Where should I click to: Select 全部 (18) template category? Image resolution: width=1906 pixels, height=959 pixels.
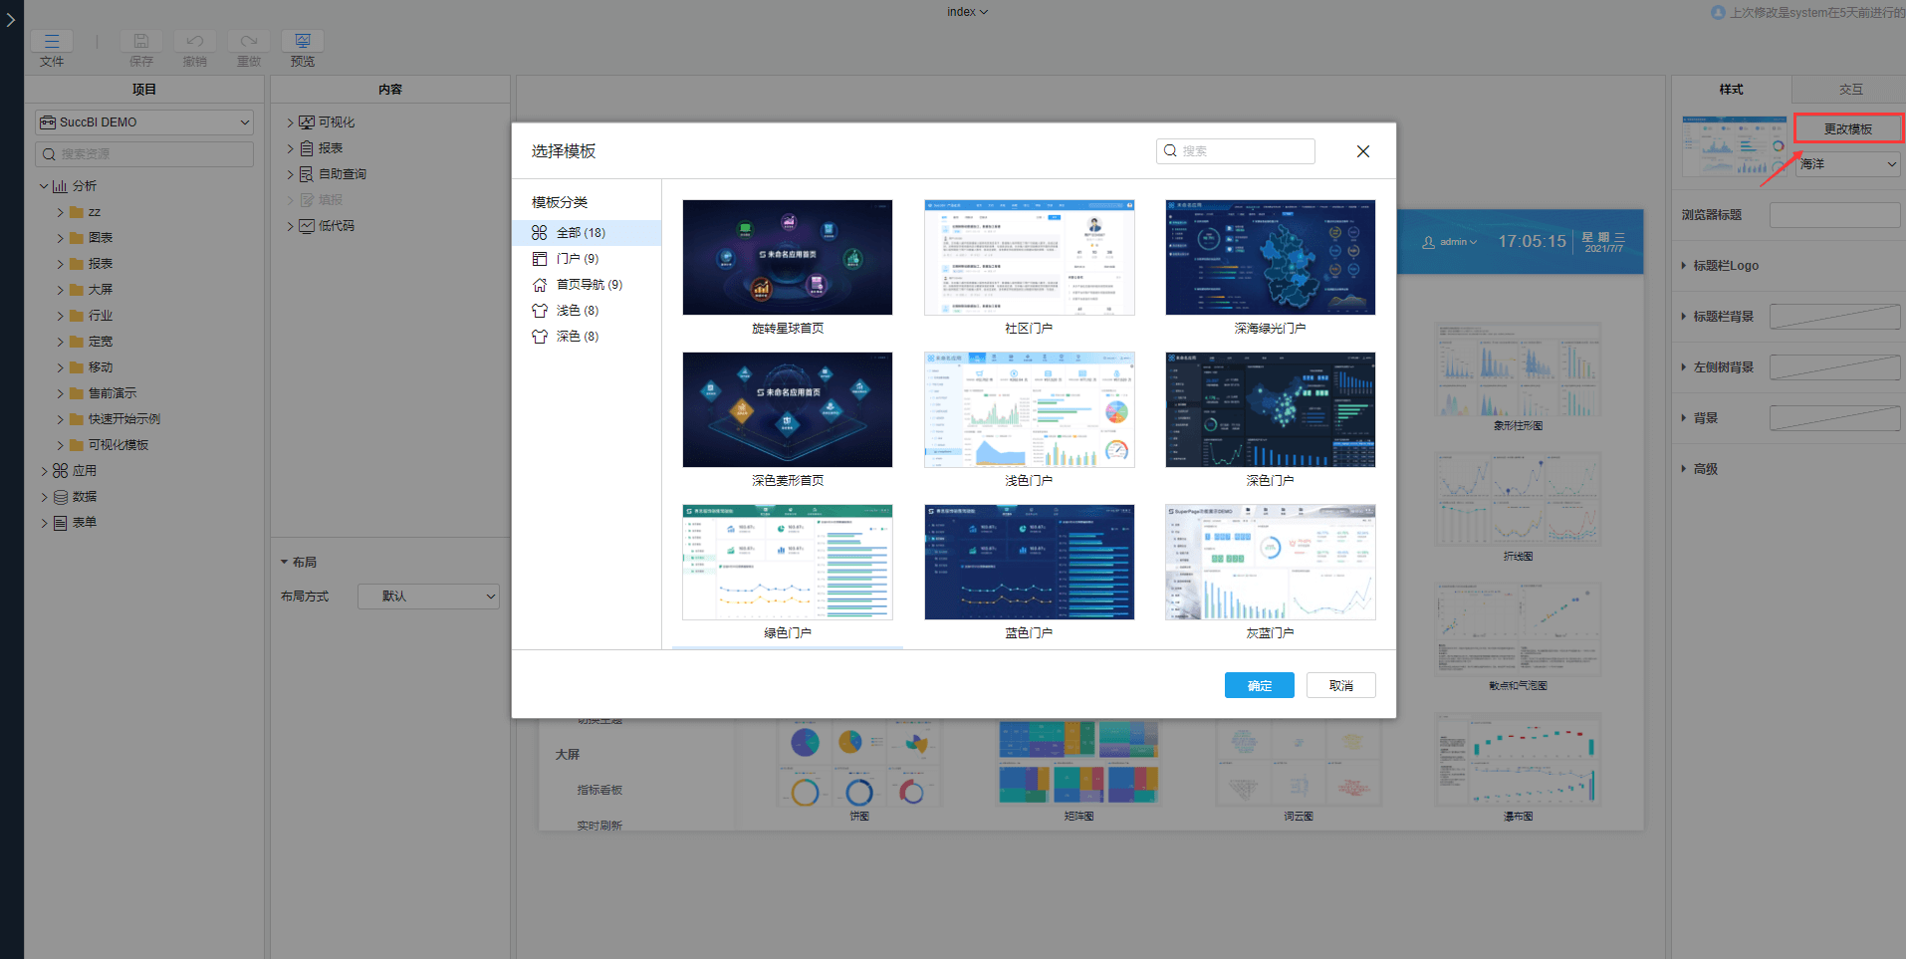coord(581,233)
